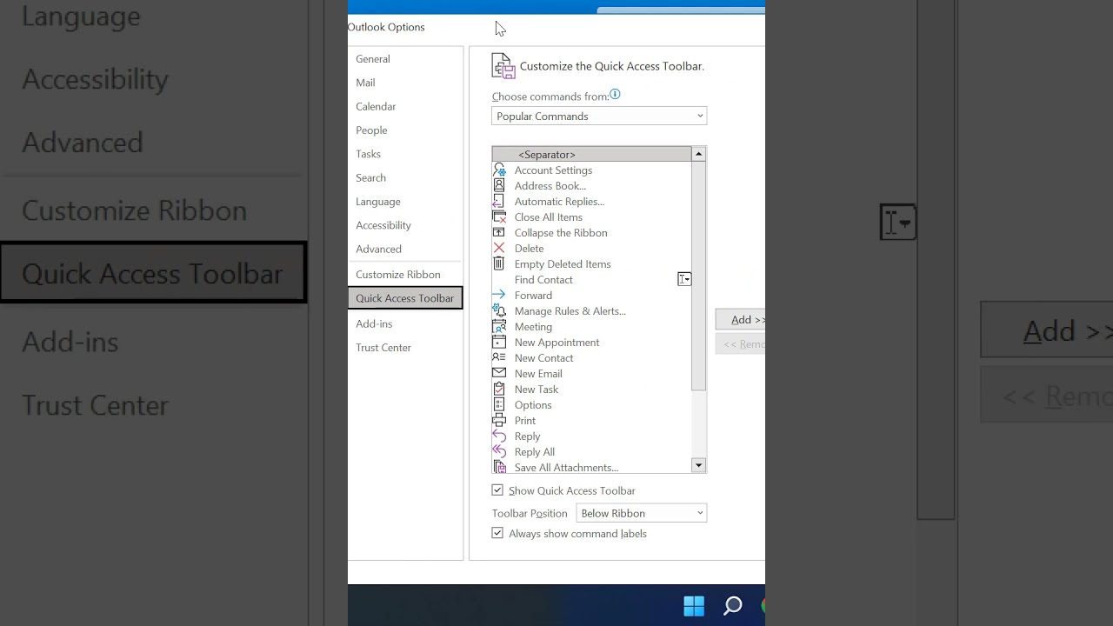Click the New Appointment calendar icon
Viewport: 1113px width, 626px height.
point(499,343)
